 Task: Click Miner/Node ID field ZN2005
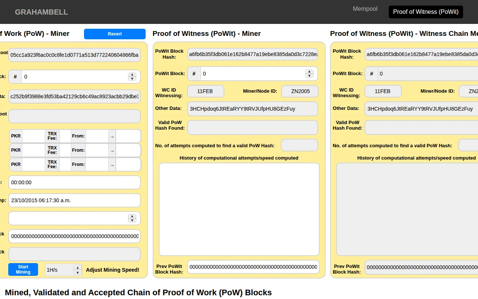[x=300, y=91]
